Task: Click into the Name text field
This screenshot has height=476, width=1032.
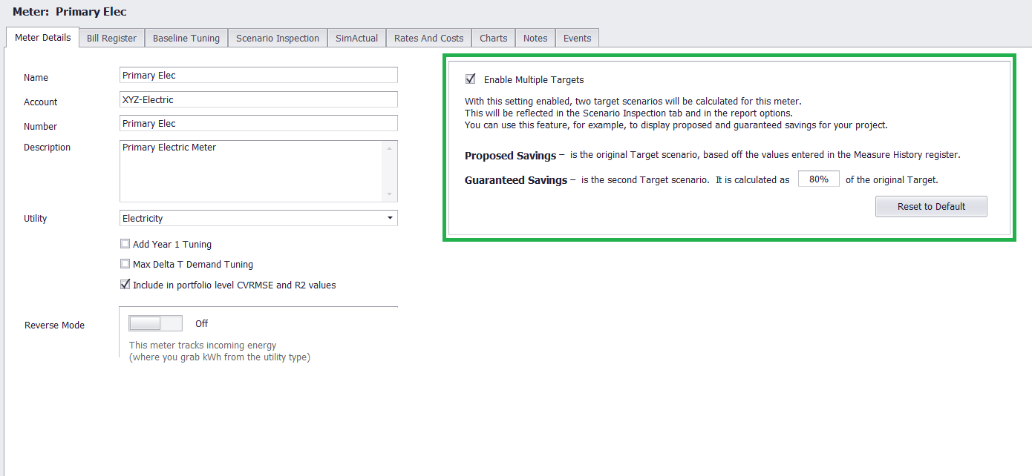Action: tap(258, 75)
